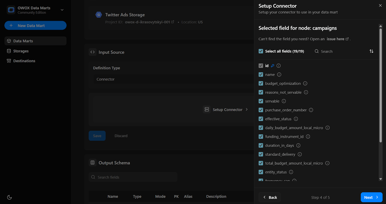Click the Next button
Viewport: 386px width, 204px height.
point(371,197)
